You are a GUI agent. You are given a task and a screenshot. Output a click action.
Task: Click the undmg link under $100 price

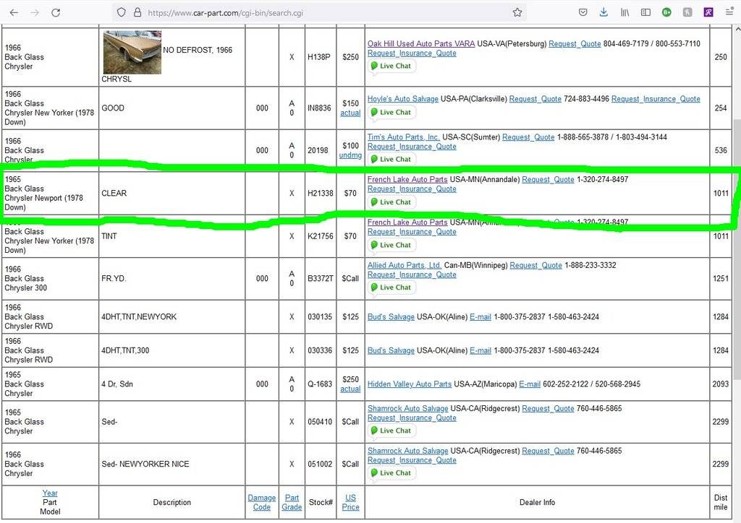(350, 155)
